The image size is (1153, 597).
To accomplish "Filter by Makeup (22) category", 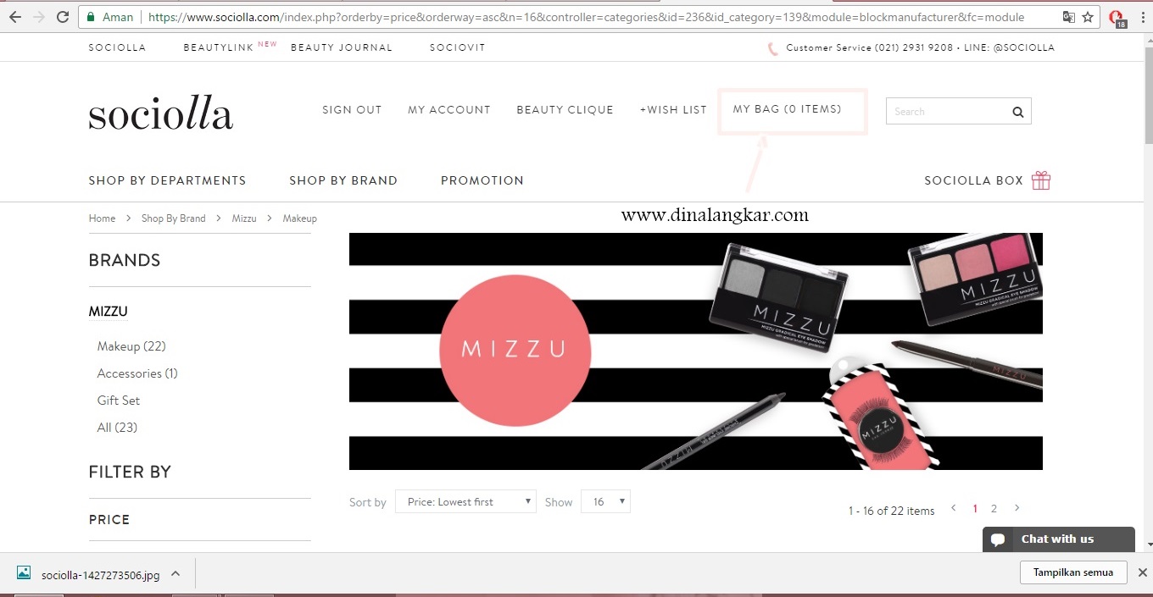I will [x=131, y=346].
